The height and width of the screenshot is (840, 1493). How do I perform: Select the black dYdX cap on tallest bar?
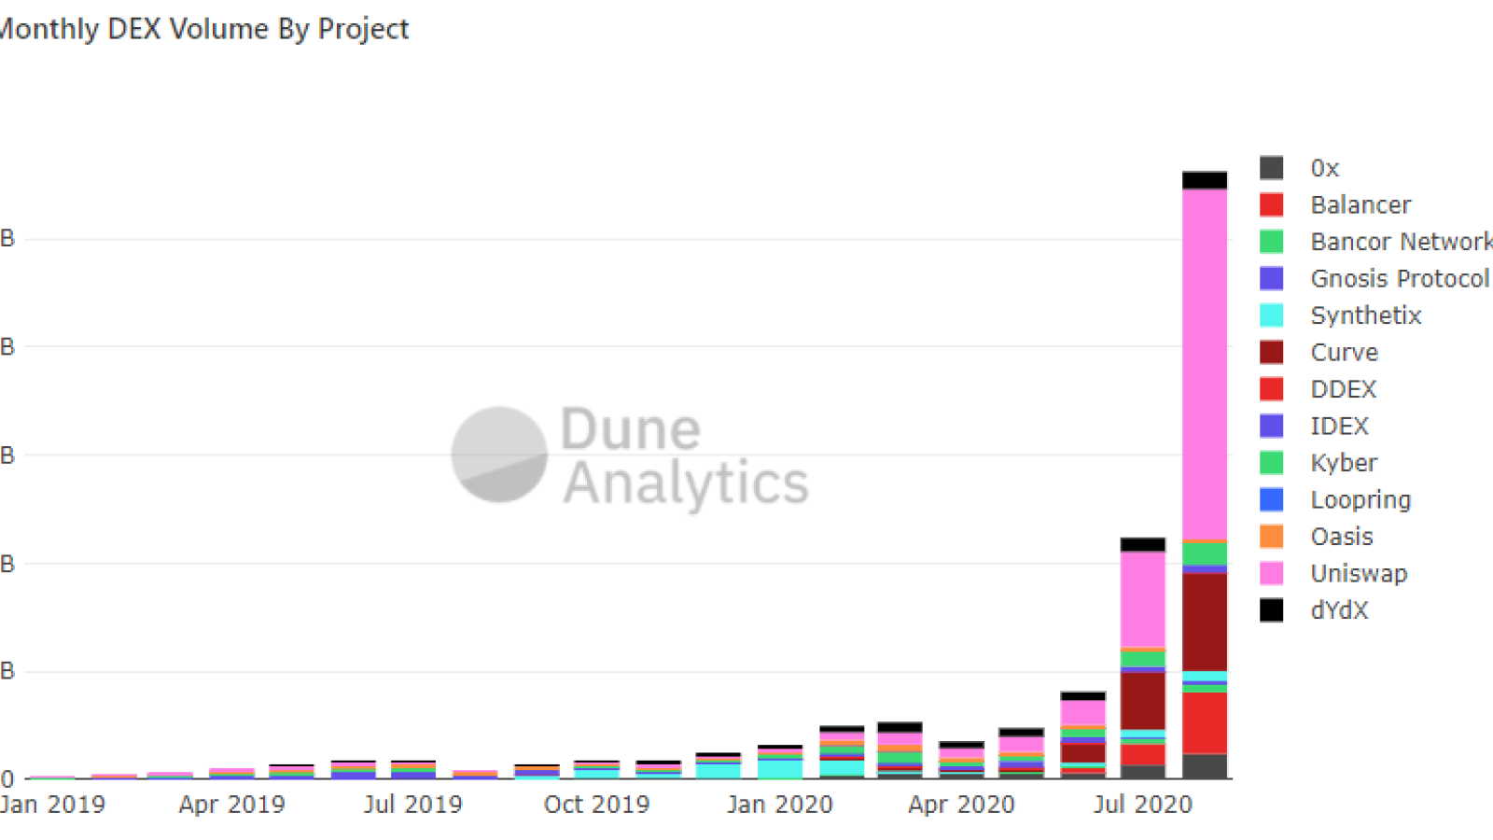[1205, 180]
